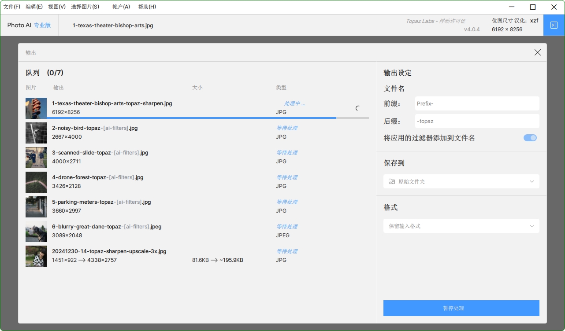565x331 pixels.
Task: Select the drone-forest thumbnail
Action: coord(36,182)
